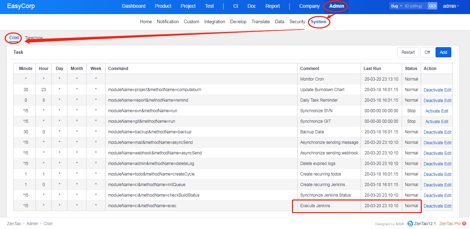470x229 pixels.
Task: Deactivate the Backup Data task
Action: click(x=433, y=132)
